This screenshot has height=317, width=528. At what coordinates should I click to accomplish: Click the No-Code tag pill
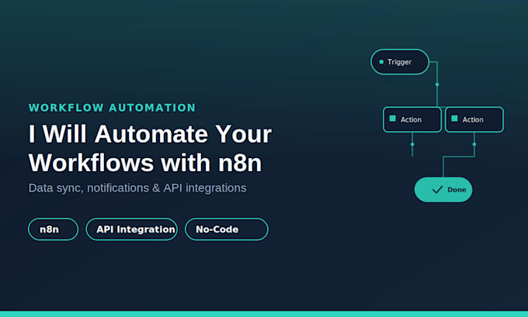[227, 229]
